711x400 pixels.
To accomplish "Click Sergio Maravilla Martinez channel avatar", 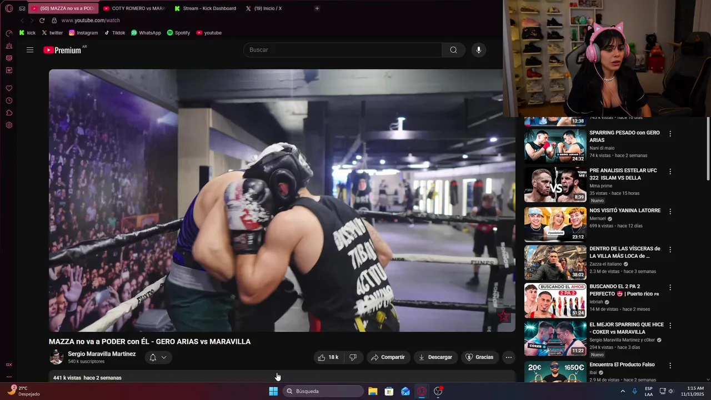I will tap(56, 357).
